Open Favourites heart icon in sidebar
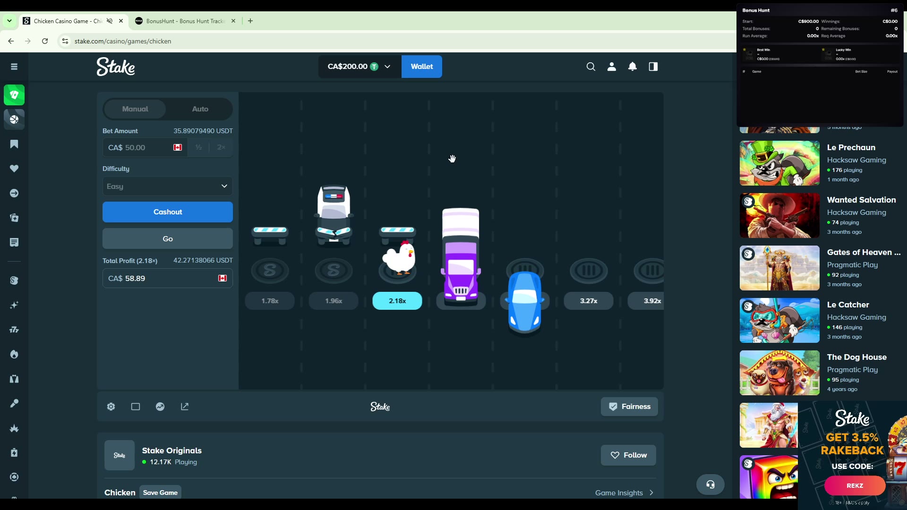 click(14, 169)
